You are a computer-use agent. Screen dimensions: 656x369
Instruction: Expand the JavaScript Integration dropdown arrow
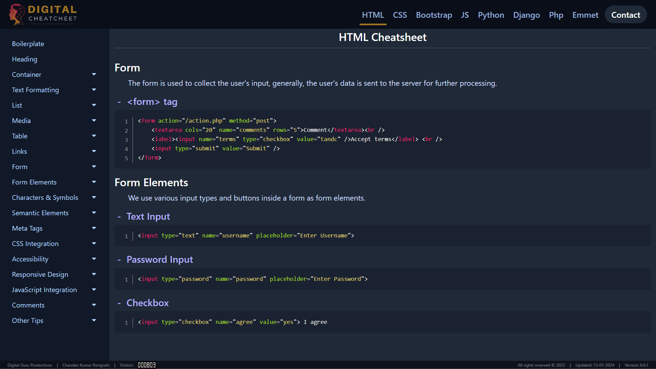(x=94, y=290)
